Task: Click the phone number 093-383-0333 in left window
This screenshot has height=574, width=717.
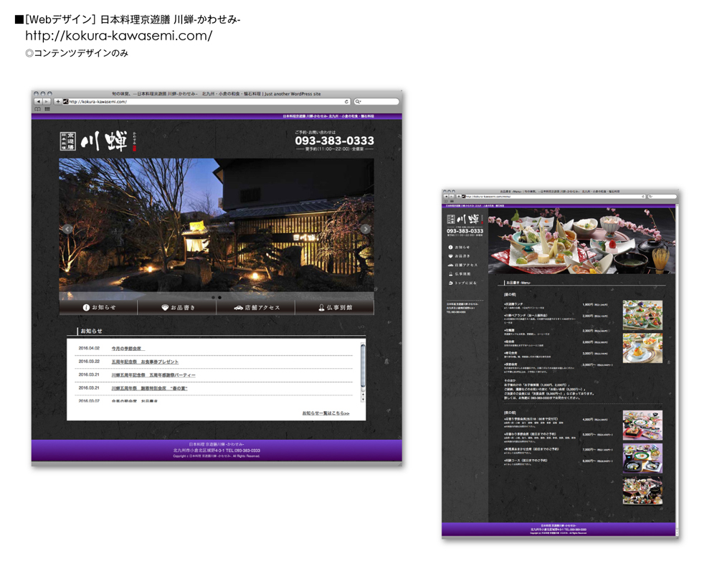Action: pyautogui.click(x=334, y=141)
